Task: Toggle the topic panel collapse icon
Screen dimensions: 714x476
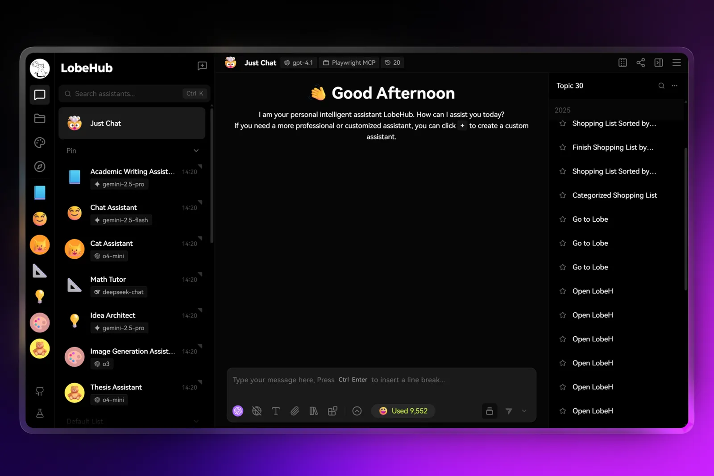Action: [658, 62]
